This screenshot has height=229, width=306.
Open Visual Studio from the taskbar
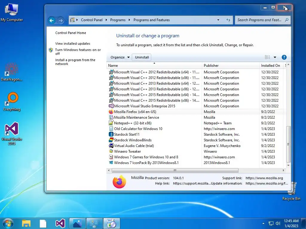[60, 223]
